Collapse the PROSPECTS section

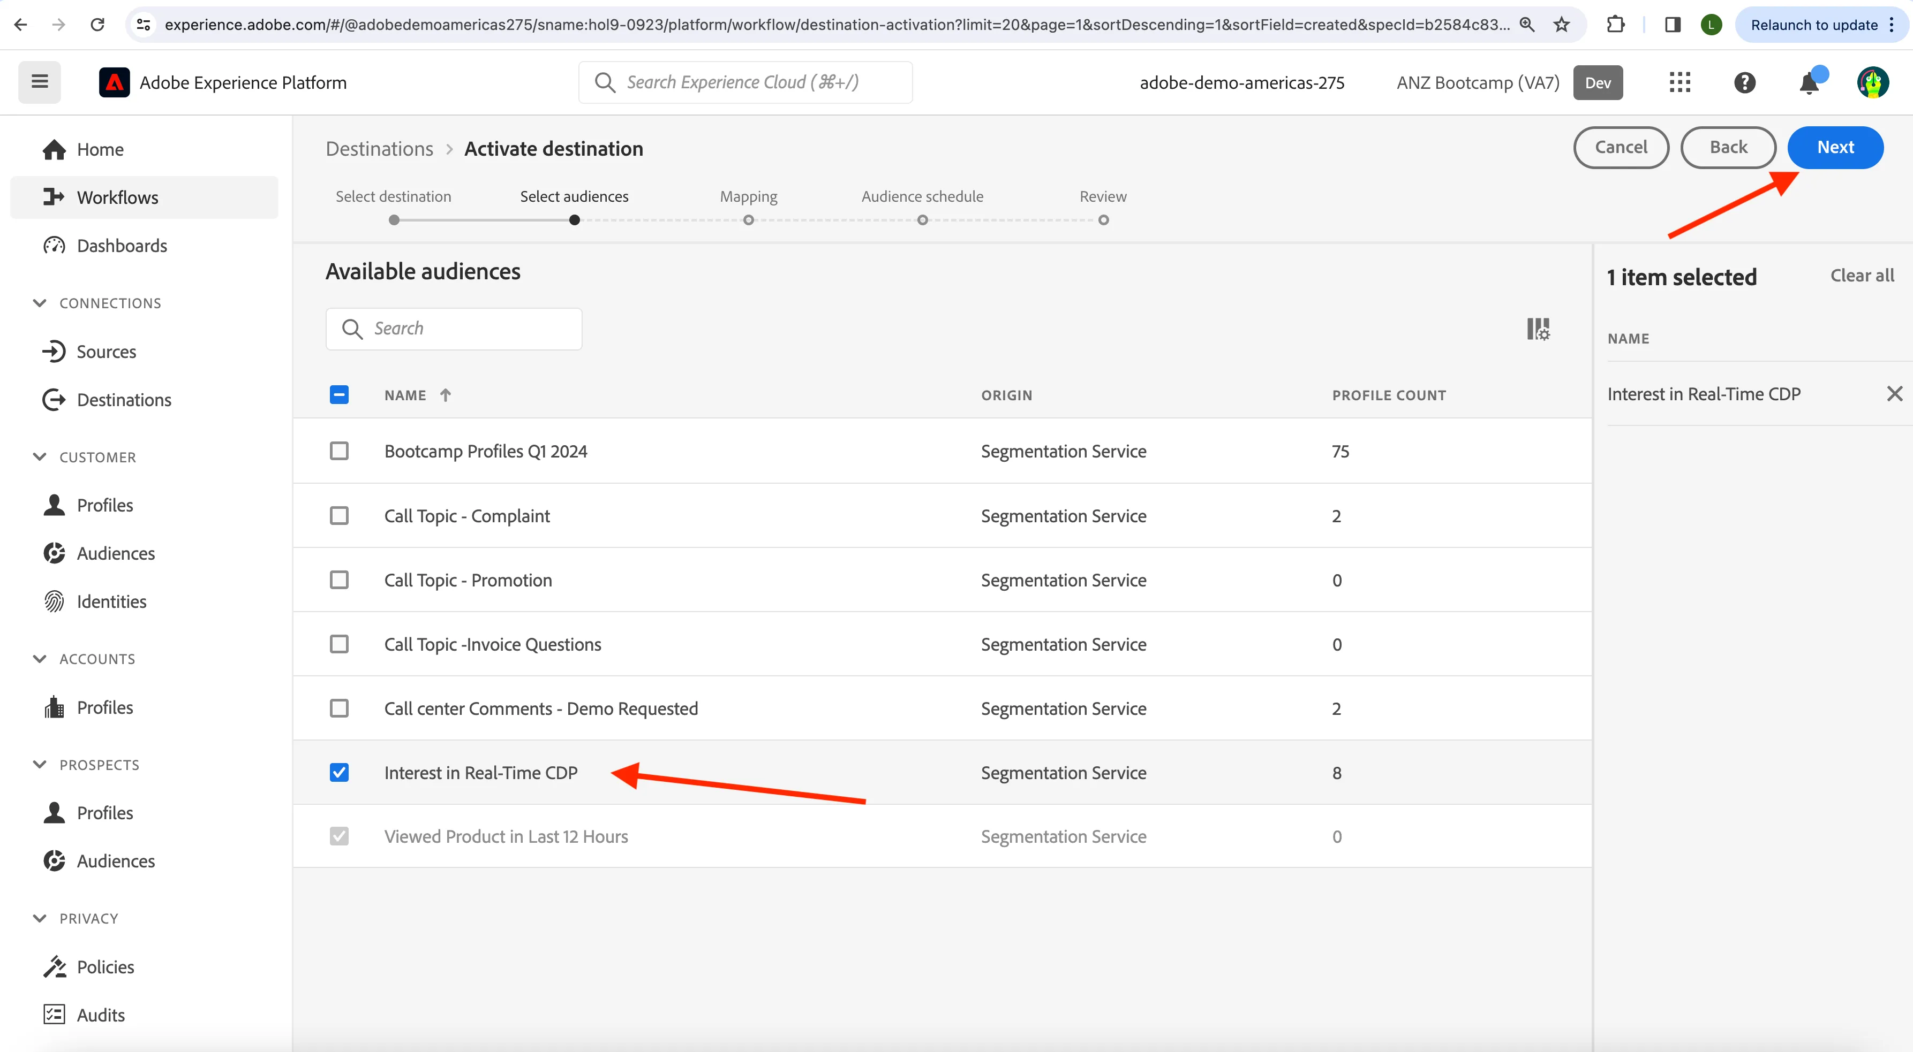click(x=40, y=765)
